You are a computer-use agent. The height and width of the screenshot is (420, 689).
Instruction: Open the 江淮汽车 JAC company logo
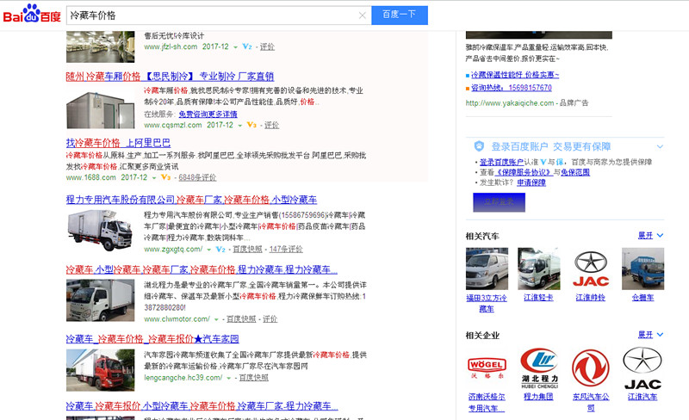click(642, 367)
